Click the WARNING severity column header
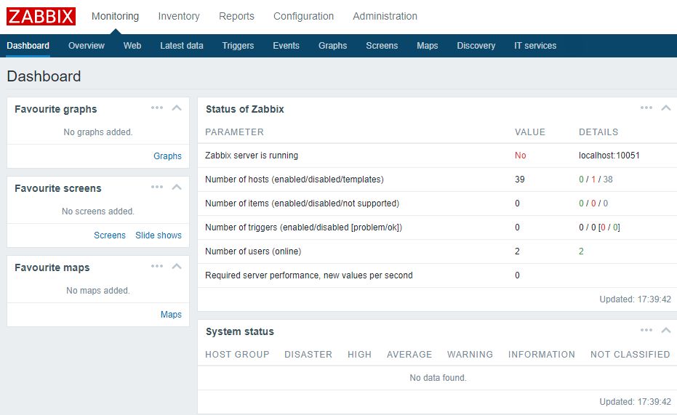Viewport: 677px width, 415px height. coord(470,355)
